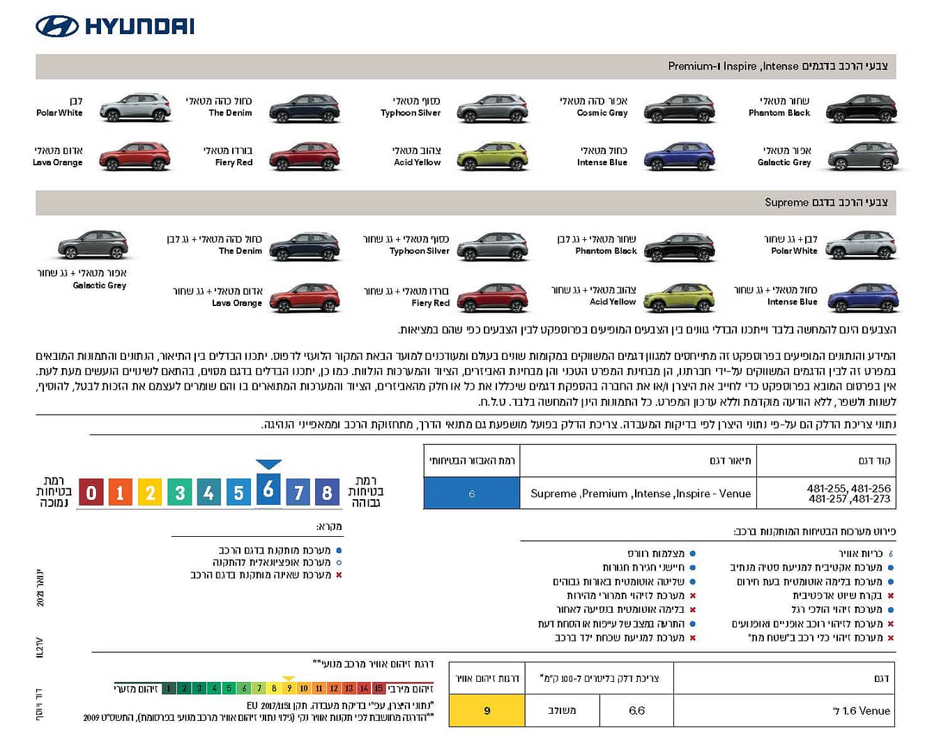This screenshot has height=753, width=932.
Task: Pick the Fiery Red car in Inspire section
Action: coord(305,157)
